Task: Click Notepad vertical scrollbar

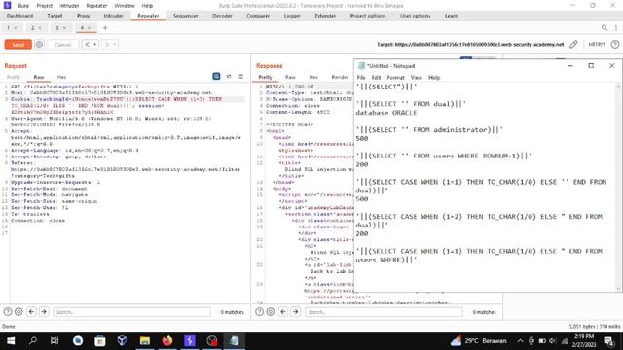Action: tap(618, 187)
